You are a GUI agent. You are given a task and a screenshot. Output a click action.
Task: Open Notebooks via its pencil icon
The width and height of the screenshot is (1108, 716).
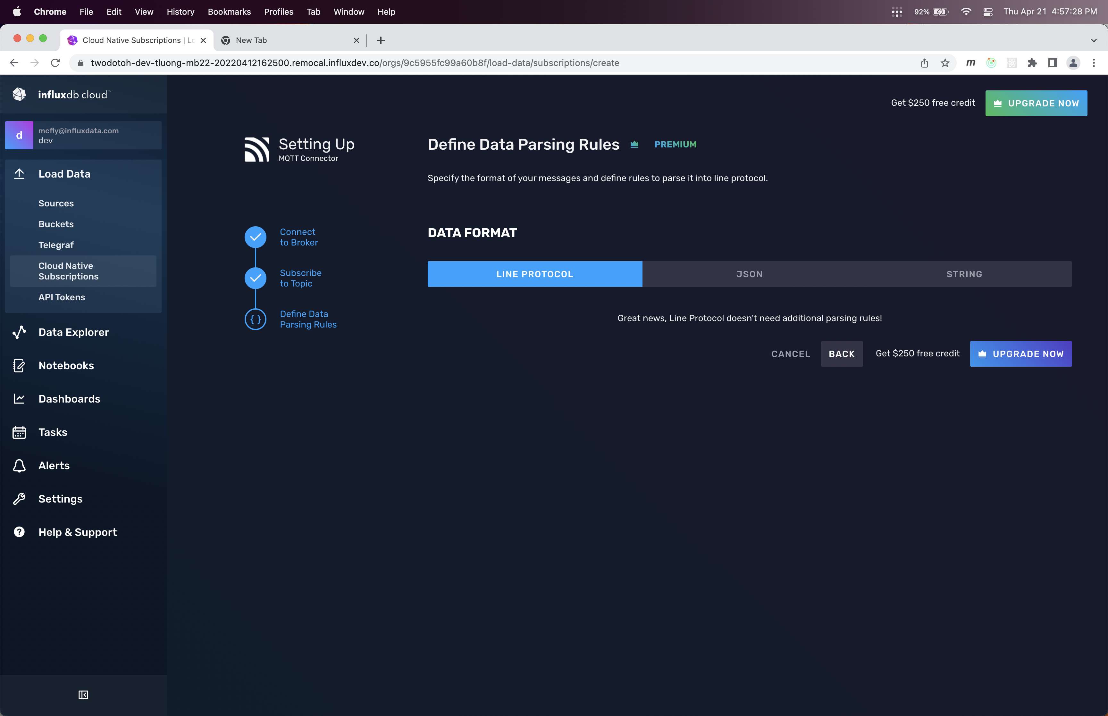click(x=19, y=365)
